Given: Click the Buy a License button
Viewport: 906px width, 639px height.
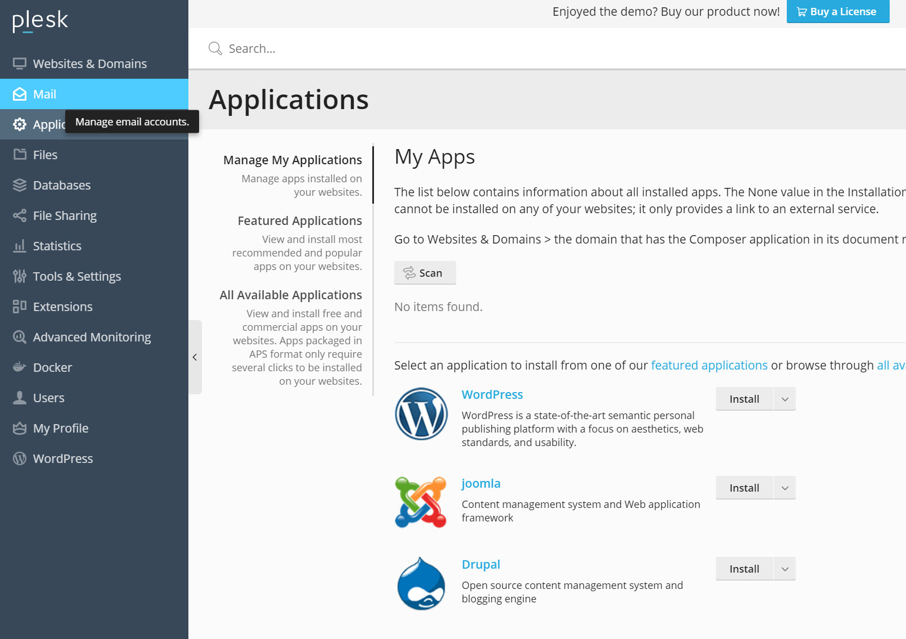Looking at the screenshot, I should [837, 11].
